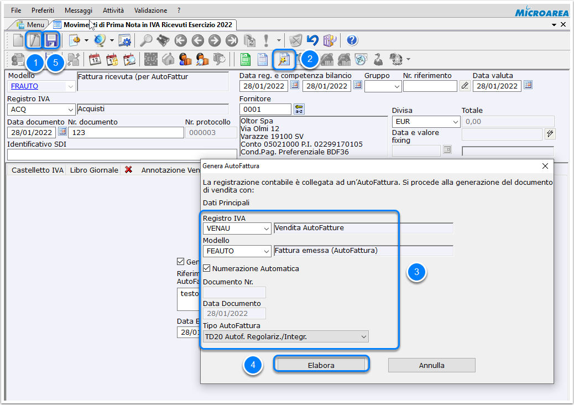Open the File menu
The height and width of the screenshot is (405, 574).
coord(16,11)
